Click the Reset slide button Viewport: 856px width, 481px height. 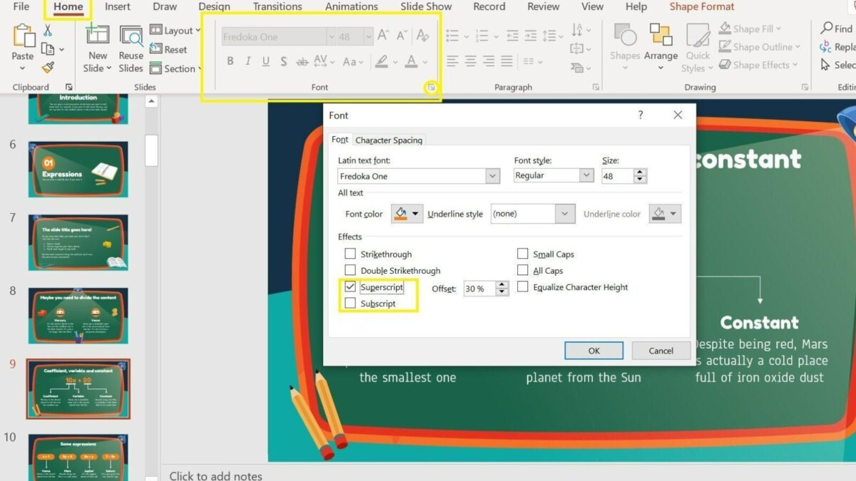click(x=168, y=50)
